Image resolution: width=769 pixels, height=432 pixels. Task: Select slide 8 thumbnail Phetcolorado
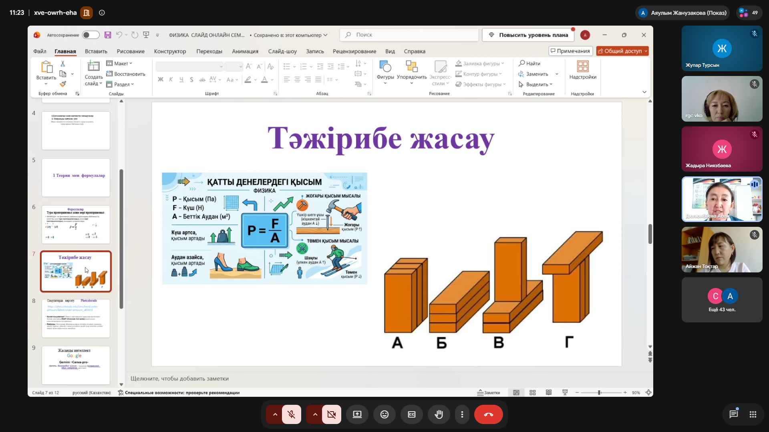[x=76, y=318]
